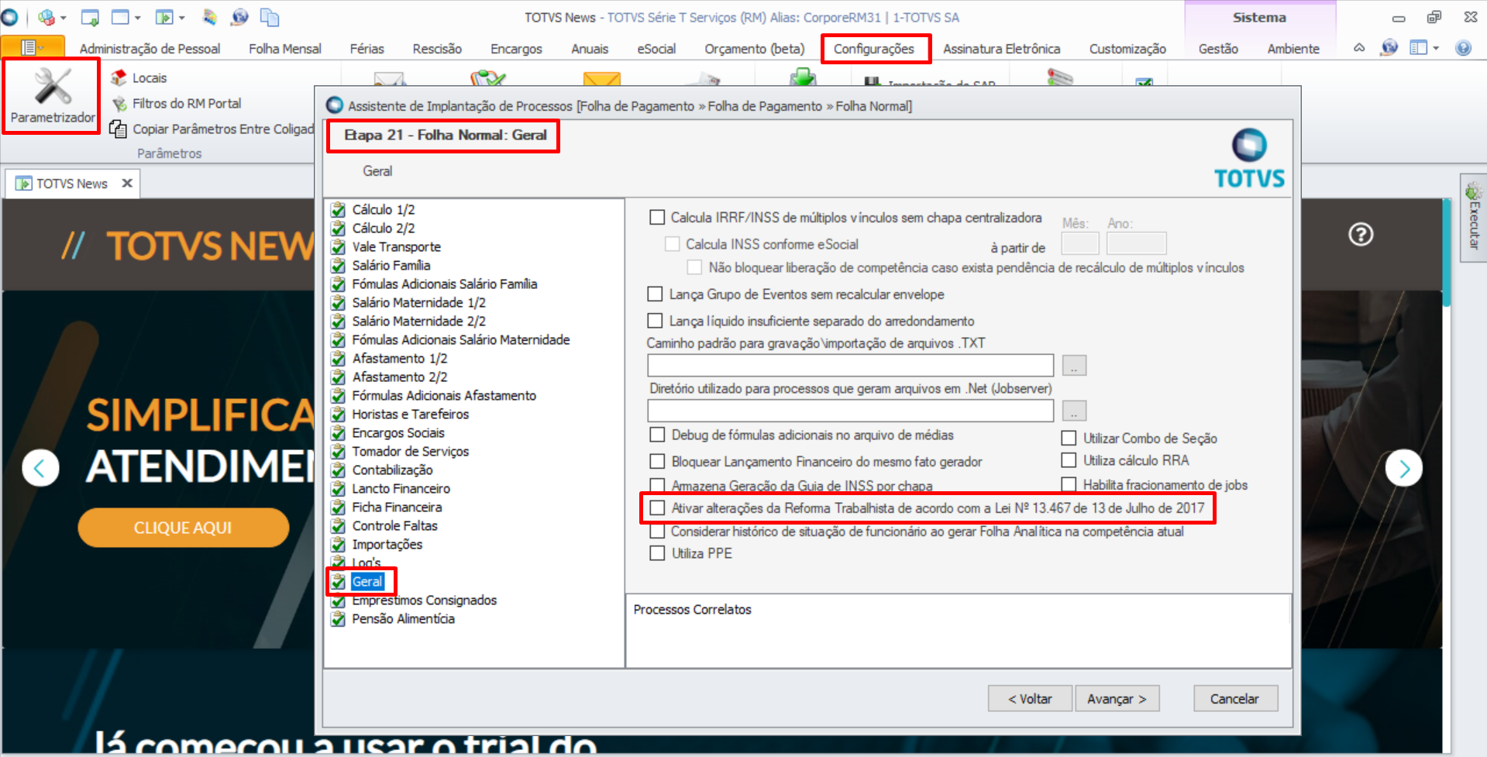Open the Administração de Pessoal ribbon tab

(150, 49)
